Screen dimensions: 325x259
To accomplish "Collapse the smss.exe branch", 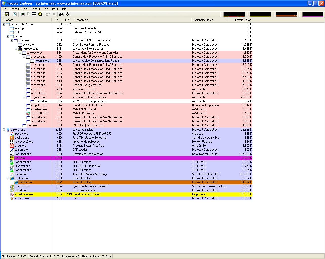I will 12,40.
